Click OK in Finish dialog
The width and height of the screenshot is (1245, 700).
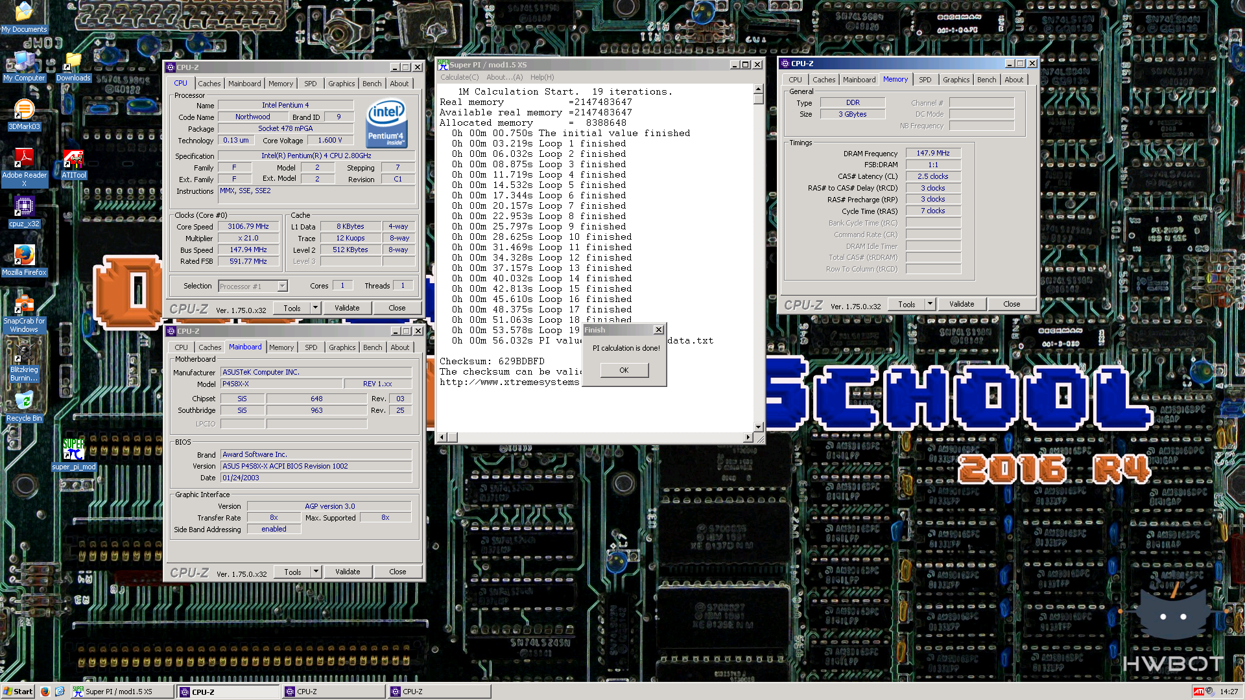[624, 370]
